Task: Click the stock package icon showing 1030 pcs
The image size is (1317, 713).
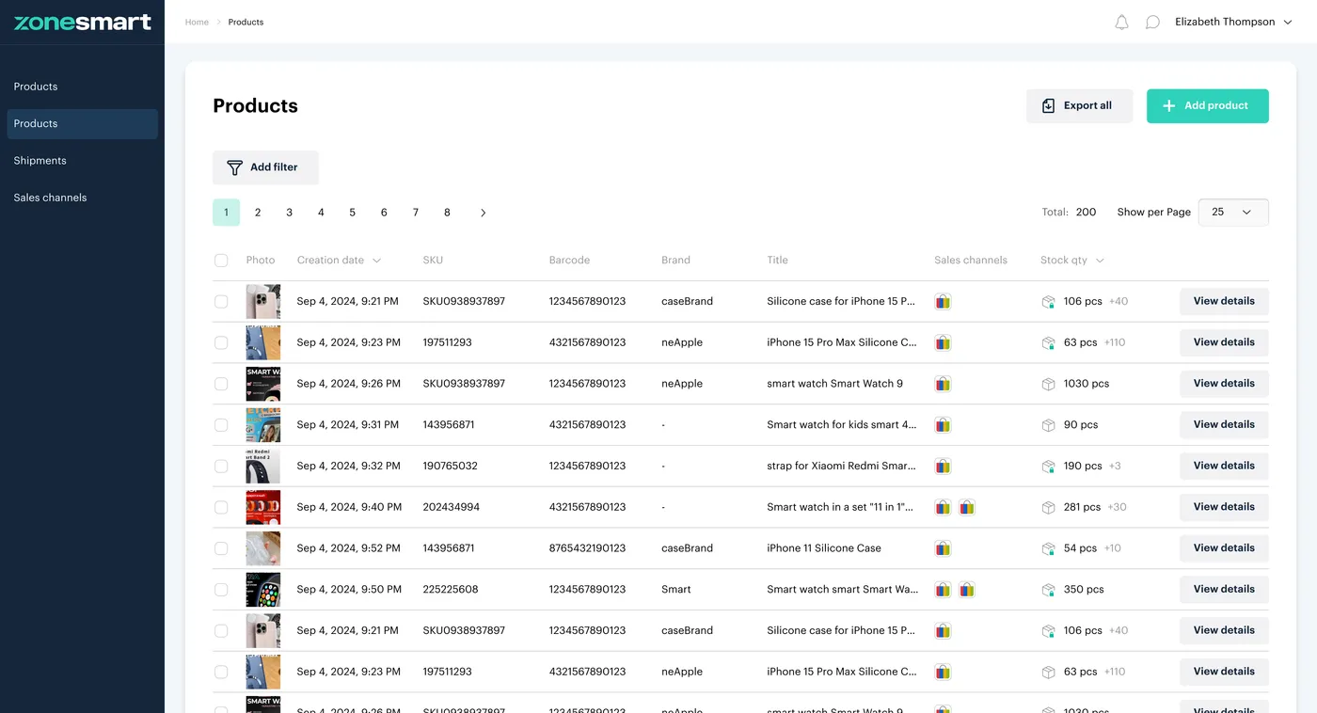Action: pos(1048,383)
